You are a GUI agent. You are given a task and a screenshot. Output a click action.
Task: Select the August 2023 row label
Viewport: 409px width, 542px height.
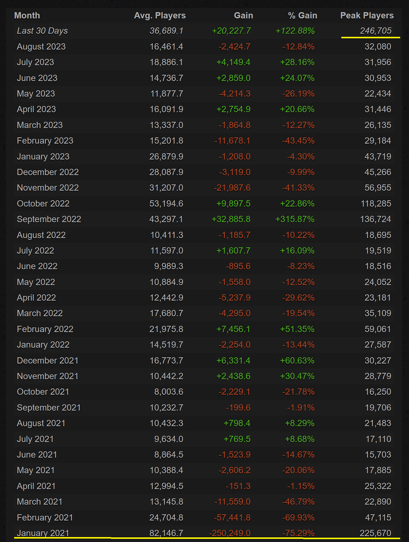pos(41,47)
